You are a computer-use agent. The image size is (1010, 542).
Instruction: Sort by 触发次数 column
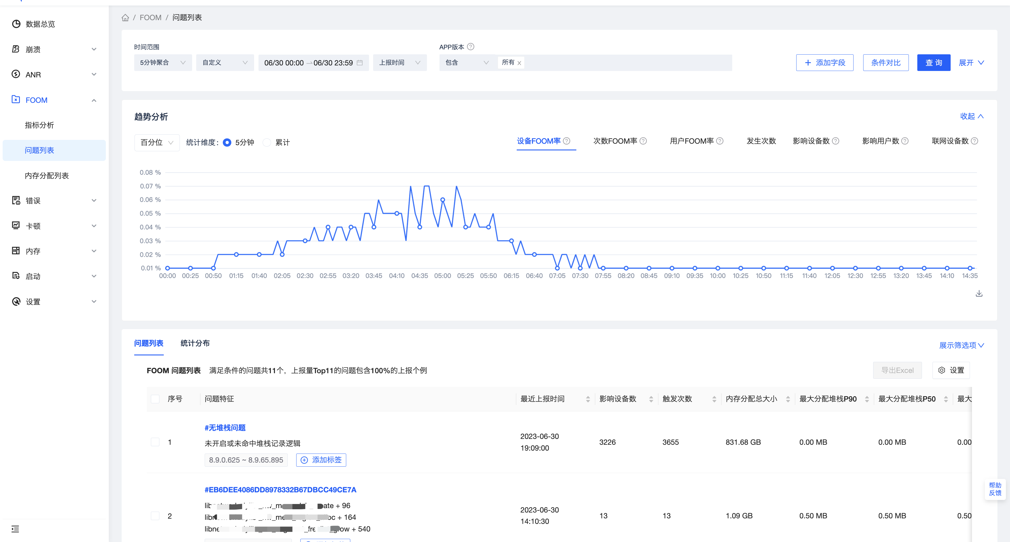coord(714,399)
